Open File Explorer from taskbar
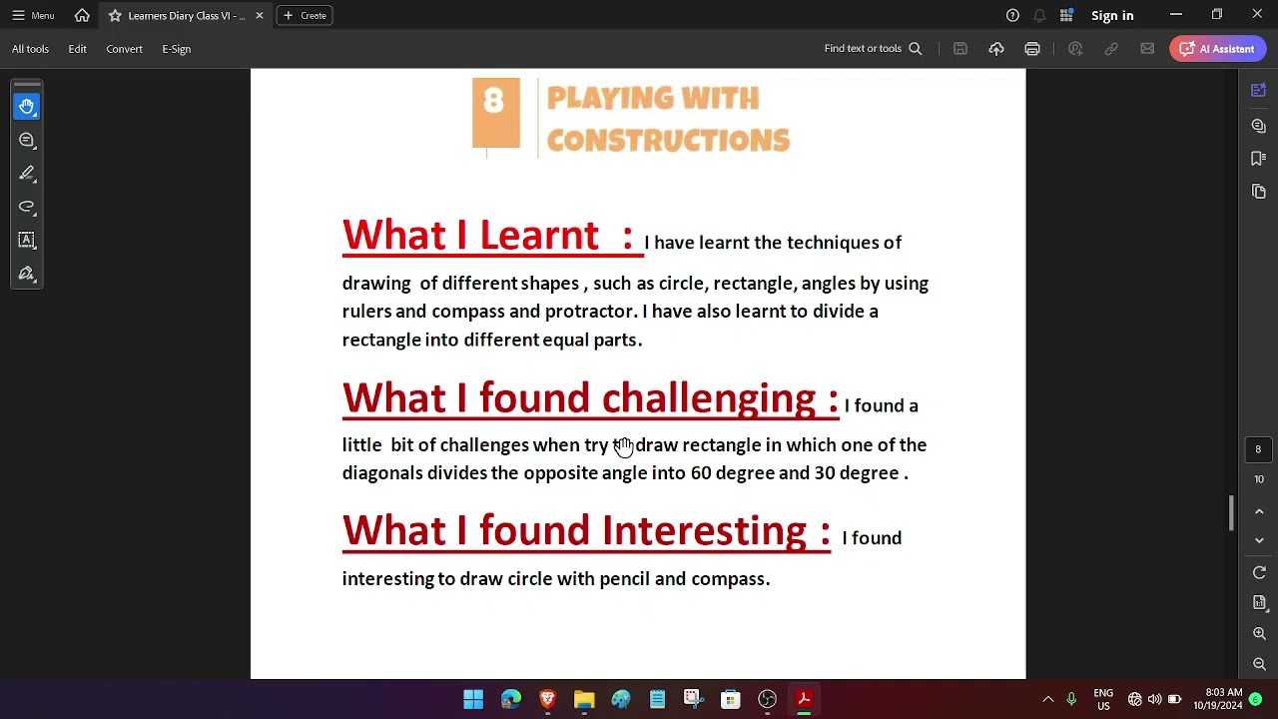Screen dimensions: 1278x719 [584, 699]
